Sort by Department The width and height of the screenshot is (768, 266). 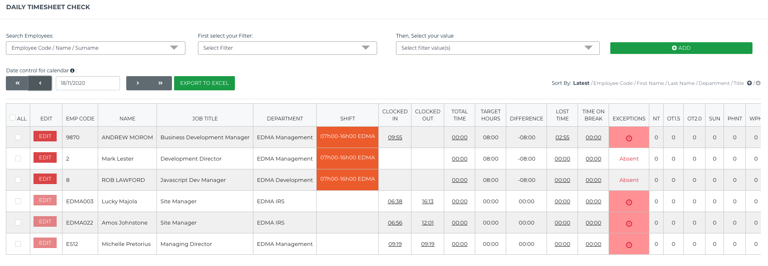(x=714, y=83)
